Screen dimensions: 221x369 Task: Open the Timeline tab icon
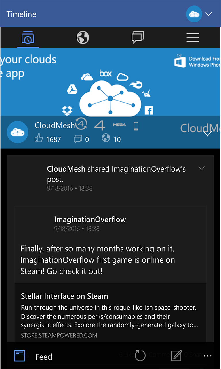tap(28, 38)
